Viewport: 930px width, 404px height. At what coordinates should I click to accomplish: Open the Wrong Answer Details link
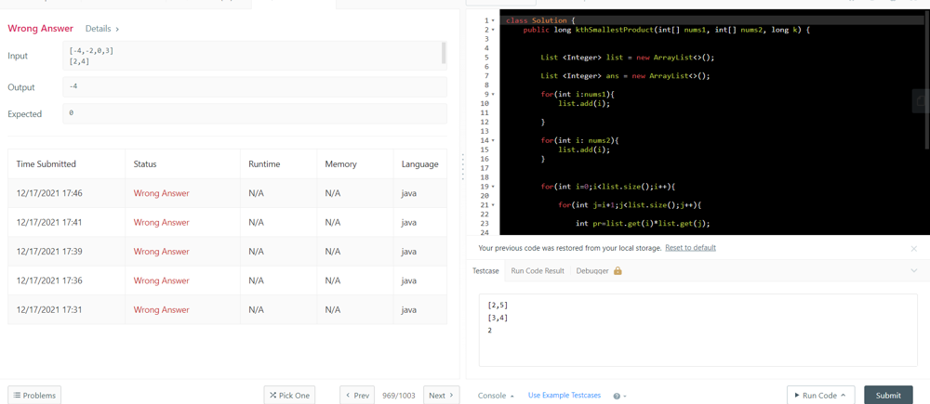coord(102,29)
